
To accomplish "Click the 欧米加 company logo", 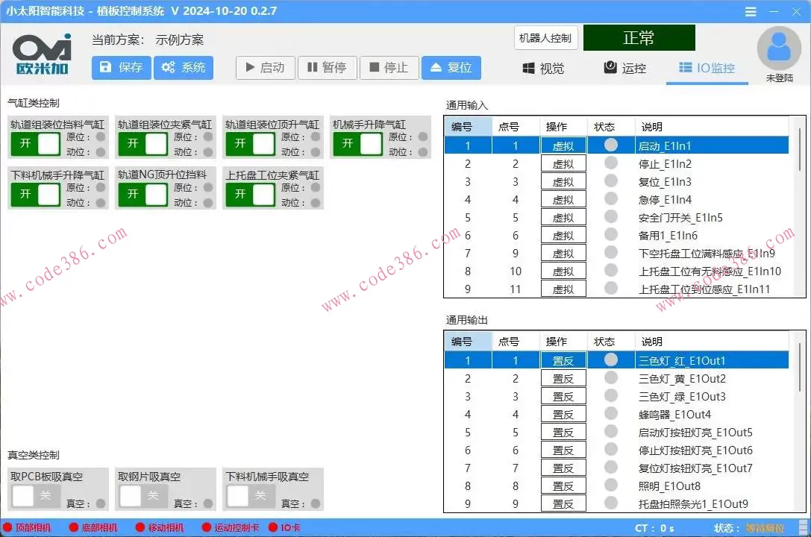I will [x=43, y=54].
